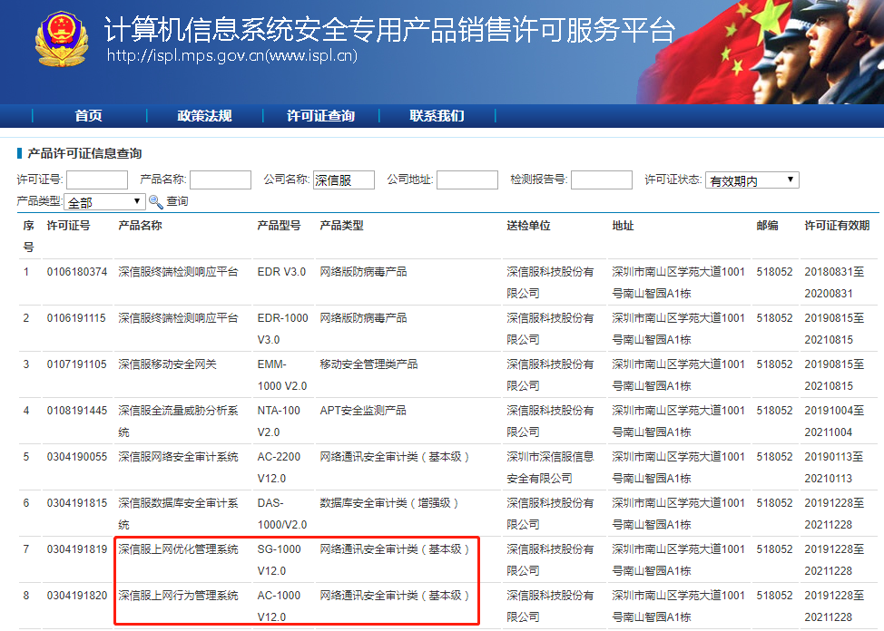
Task: Click model cell SG-1000 V12.0
Action: click(279, 559)
